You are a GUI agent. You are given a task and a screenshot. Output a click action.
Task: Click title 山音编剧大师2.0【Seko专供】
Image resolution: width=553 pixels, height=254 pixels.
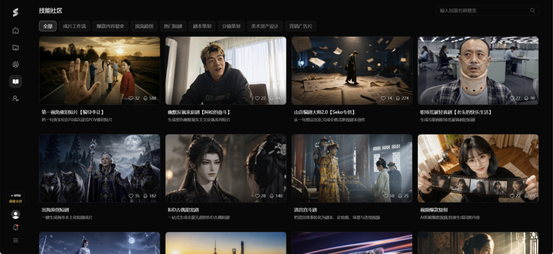[324, 112]
